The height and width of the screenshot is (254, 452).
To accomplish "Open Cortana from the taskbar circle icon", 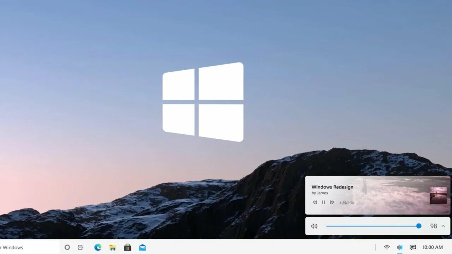I will tap(67, 247).
